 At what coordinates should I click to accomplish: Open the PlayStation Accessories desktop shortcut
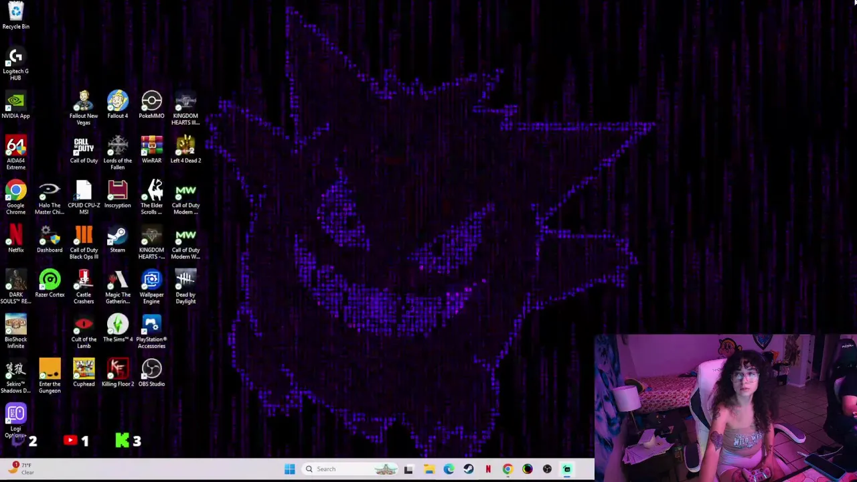(x=151, y=332)
